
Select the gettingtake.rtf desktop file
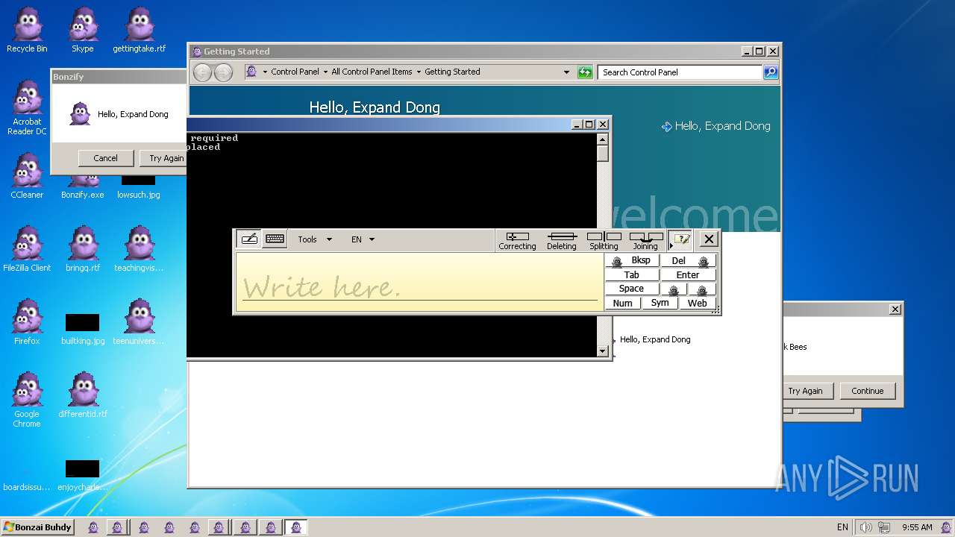click(139, 30)
